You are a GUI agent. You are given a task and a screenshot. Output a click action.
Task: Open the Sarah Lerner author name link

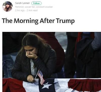pyautogui.click(x=22, y=3)
